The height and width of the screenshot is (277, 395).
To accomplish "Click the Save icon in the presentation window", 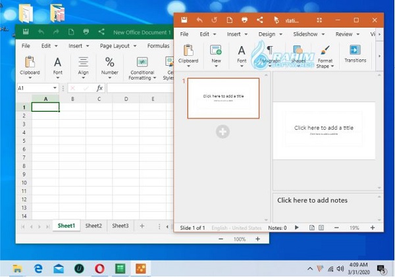I will (x=184, y=20).
